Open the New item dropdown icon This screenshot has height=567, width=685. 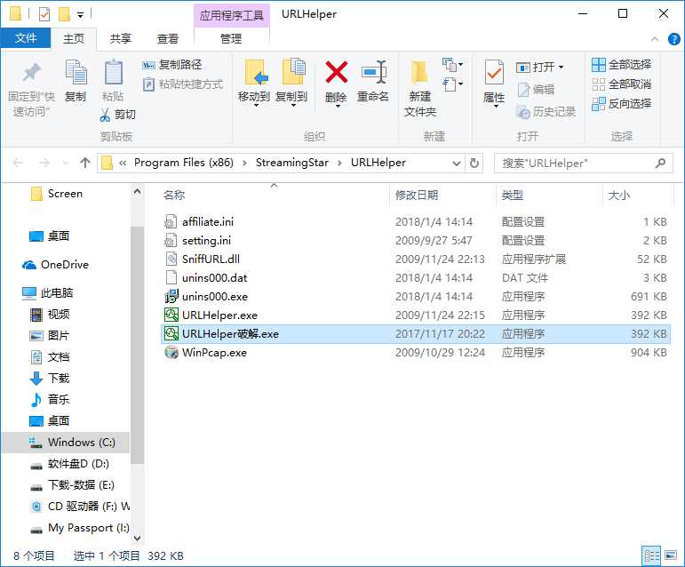452,65
